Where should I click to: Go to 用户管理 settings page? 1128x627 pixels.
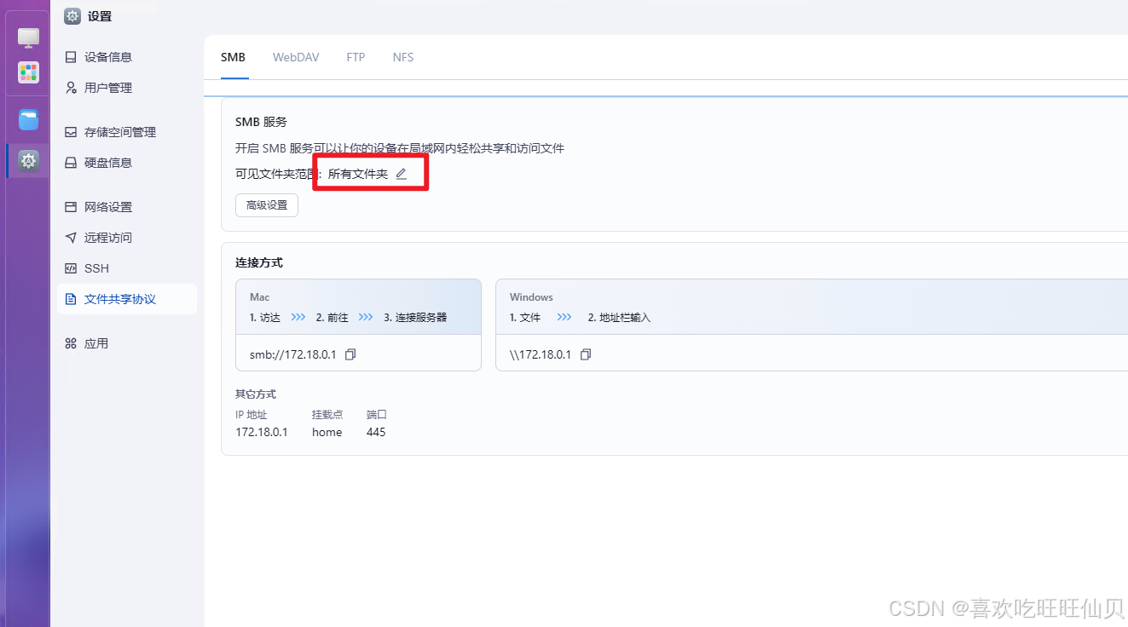[127, 88]
